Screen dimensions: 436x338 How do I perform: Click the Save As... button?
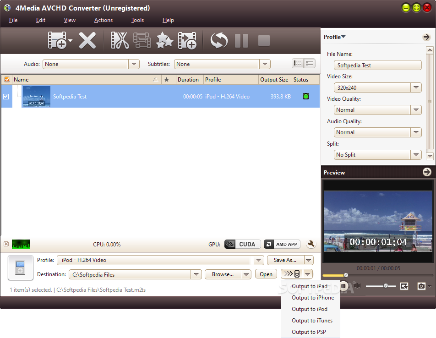click(x=286, y=260)
